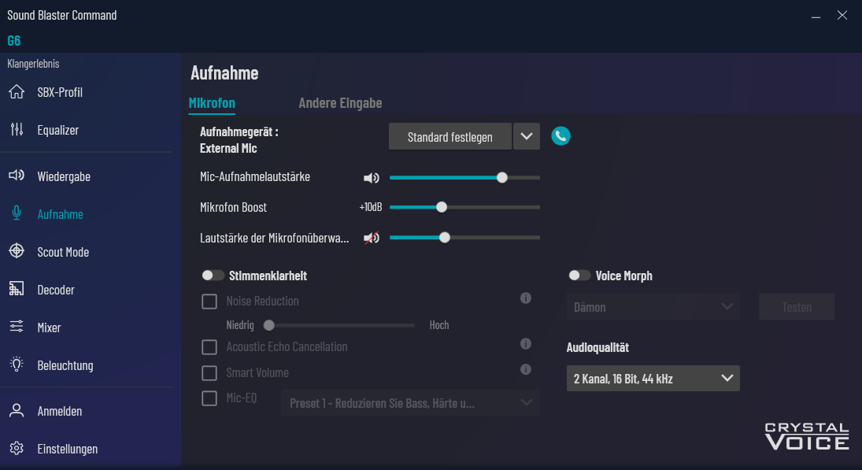
Task: Switch to the Andere Eingabe tab
Action: (x=340, y=103)
